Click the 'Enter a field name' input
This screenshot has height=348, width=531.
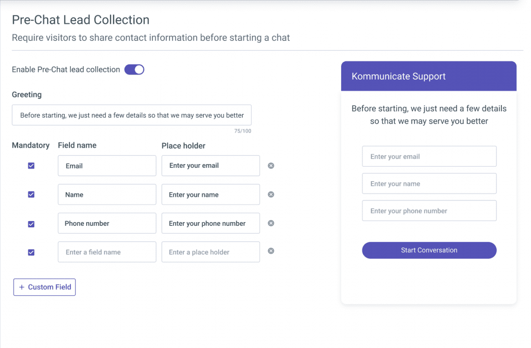[x=107, y=252]
